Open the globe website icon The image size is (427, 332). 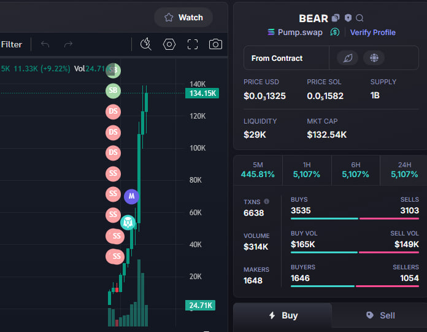coord(374,58)
